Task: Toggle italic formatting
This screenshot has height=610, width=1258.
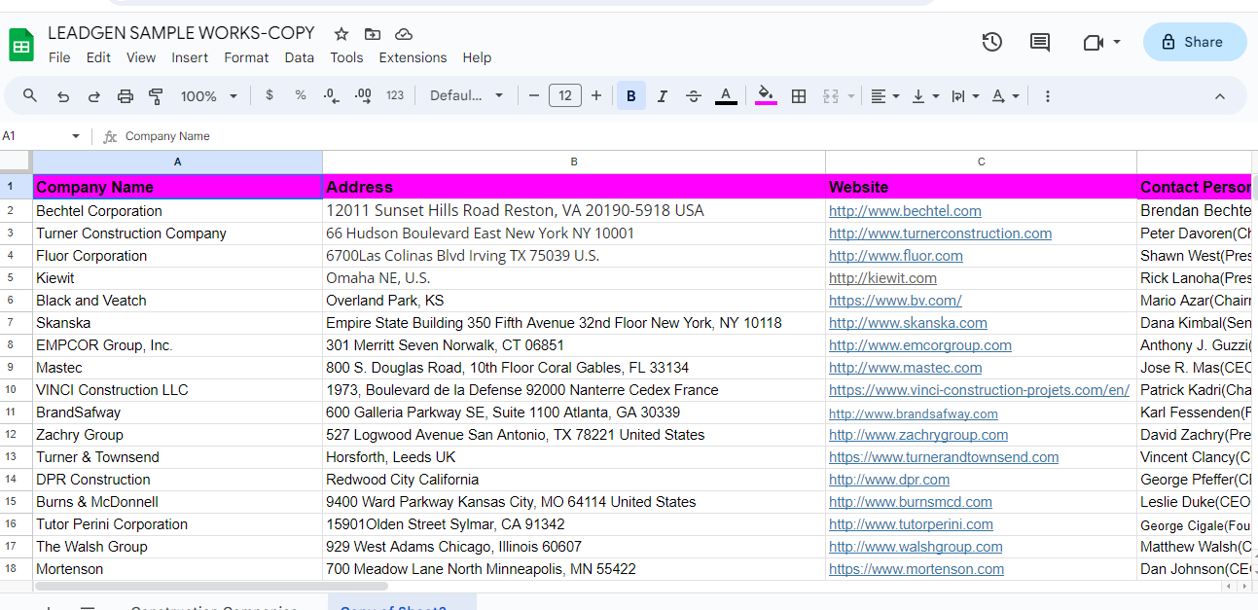Action: [x=663, y=96]
